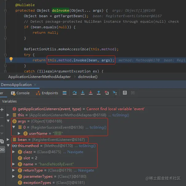Add a new watch with plus icon
This screenshot has height=186, width=186.
[x=2, y=110]
